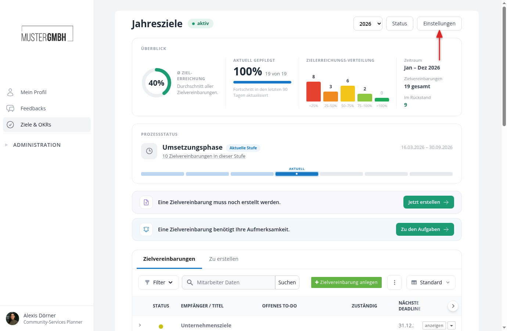Open Ziele & OKRs in the sidebar
507x331 pixels.
[x=47, y=125]
